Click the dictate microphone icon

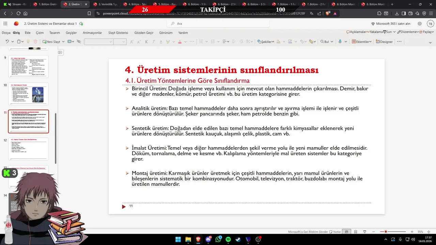(340, 42)
